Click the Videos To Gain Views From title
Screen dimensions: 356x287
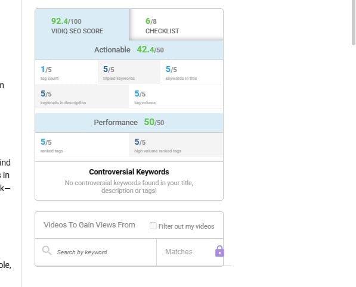pyautogui.click(x=89, y=225)
